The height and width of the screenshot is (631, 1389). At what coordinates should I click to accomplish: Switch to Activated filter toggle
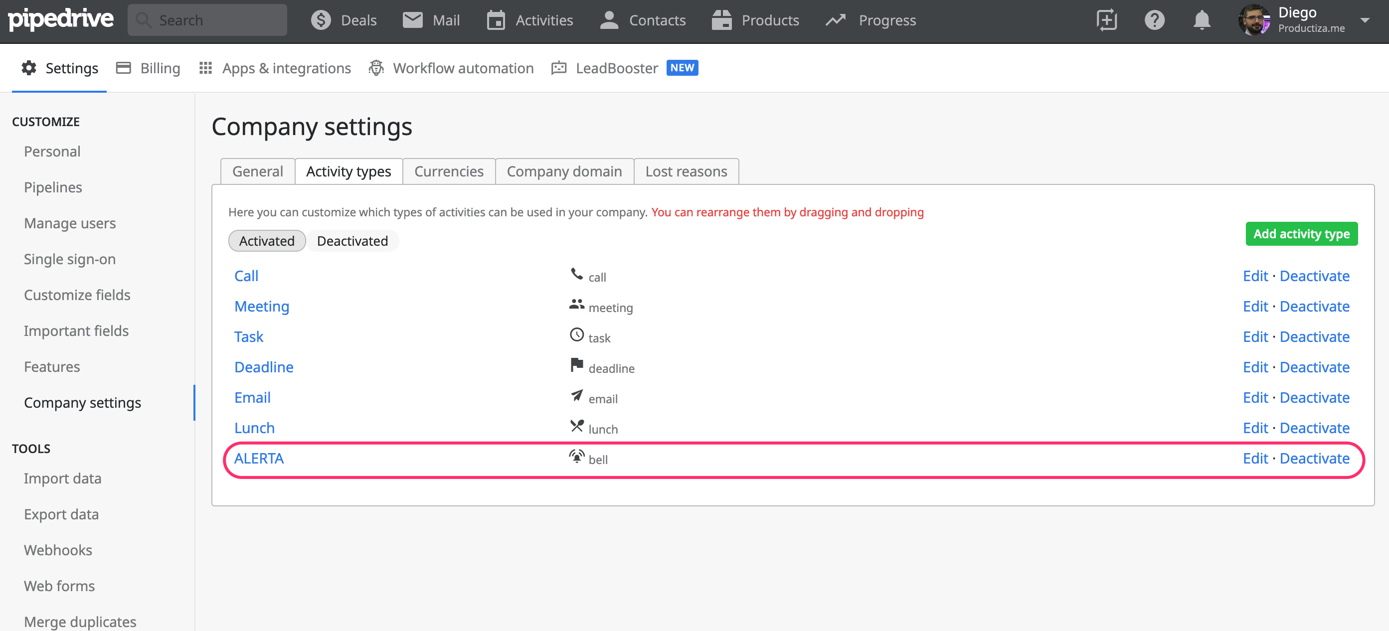click(266, 241)
